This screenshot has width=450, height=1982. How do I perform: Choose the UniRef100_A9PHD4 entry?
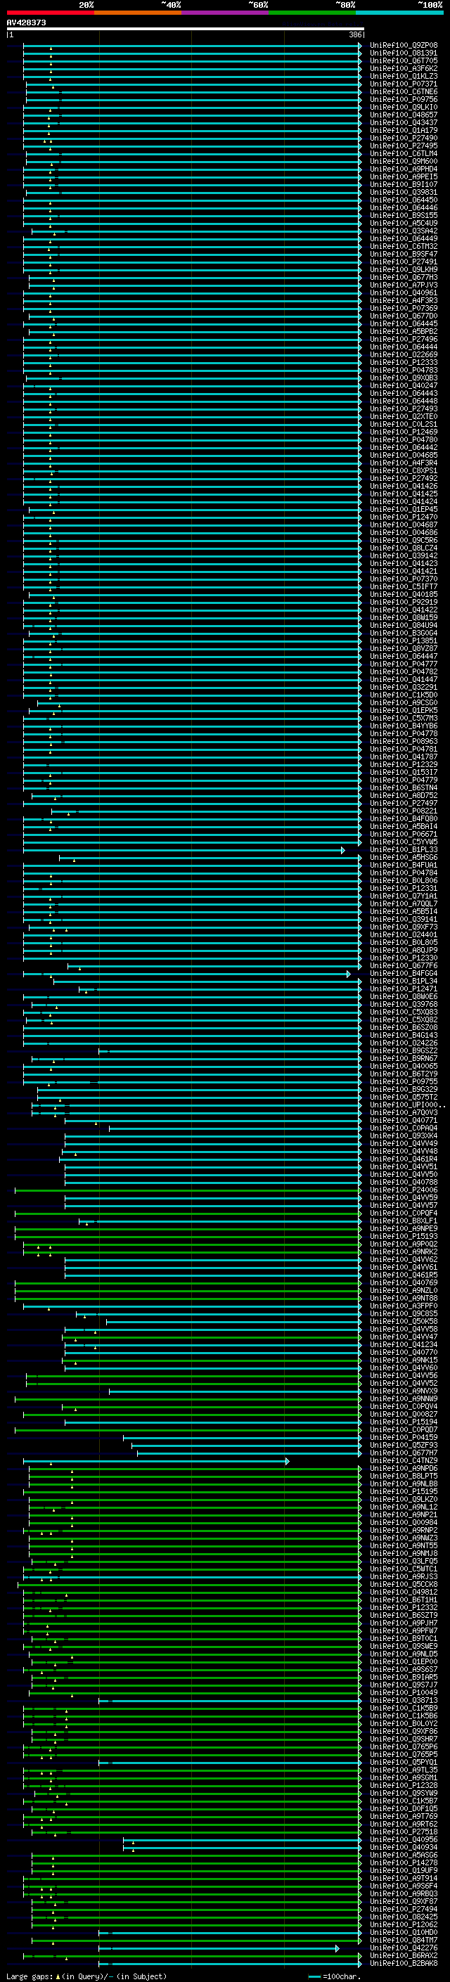coord(404,169)
